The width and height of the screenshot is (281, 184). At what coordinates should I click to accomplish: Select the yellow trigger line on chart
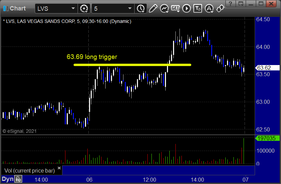pos(132,65)
